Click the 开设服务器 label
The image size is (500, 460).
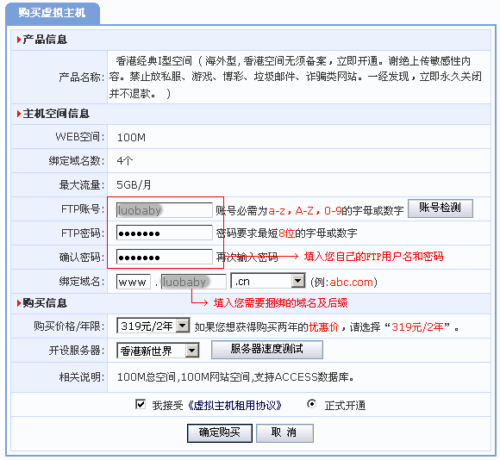pyautogui.click(x=77, y=351)
